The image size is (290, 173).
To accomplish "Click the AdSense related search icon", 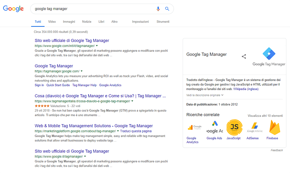I will pos(255,127).
